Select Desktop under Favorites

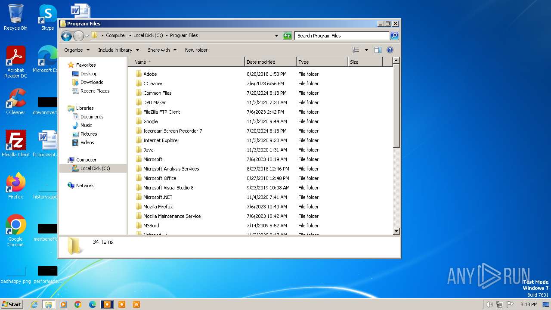(x=89, y=74)
